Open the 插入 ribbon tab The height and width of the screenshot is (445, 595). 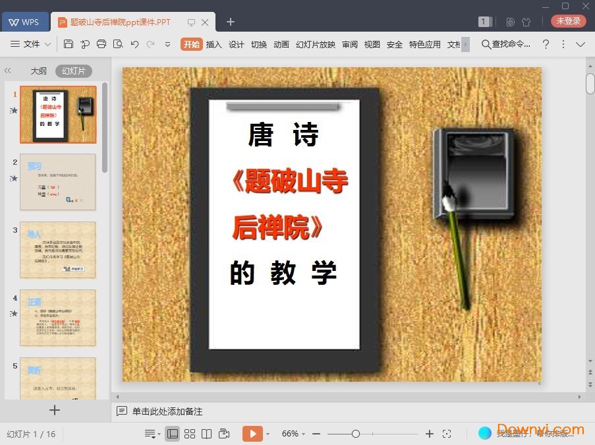click(213, 44)
